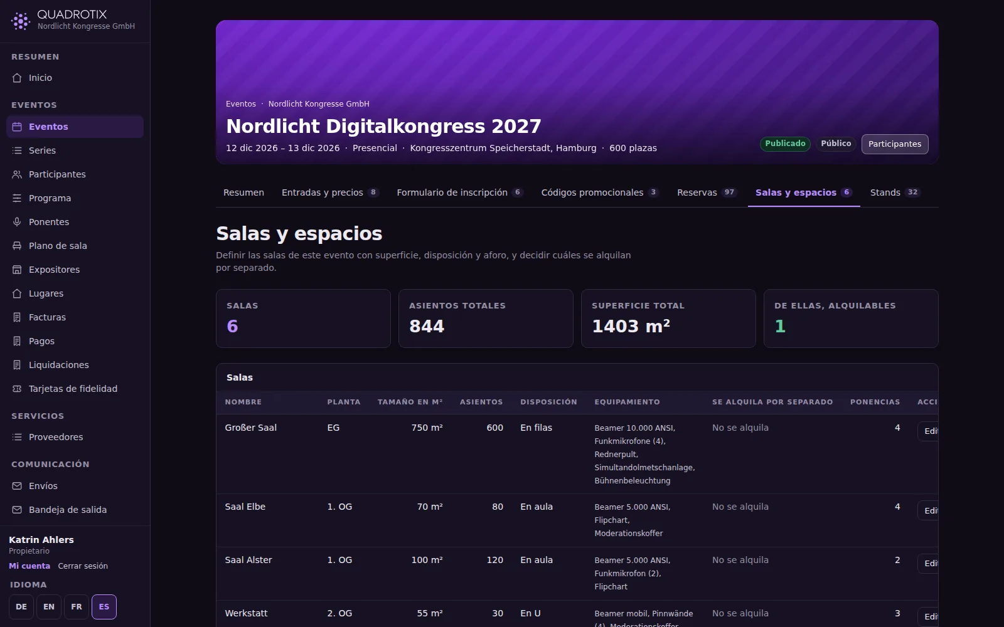
Task: Edit the Saal Alster room
Action: click(x=928, y=564)
